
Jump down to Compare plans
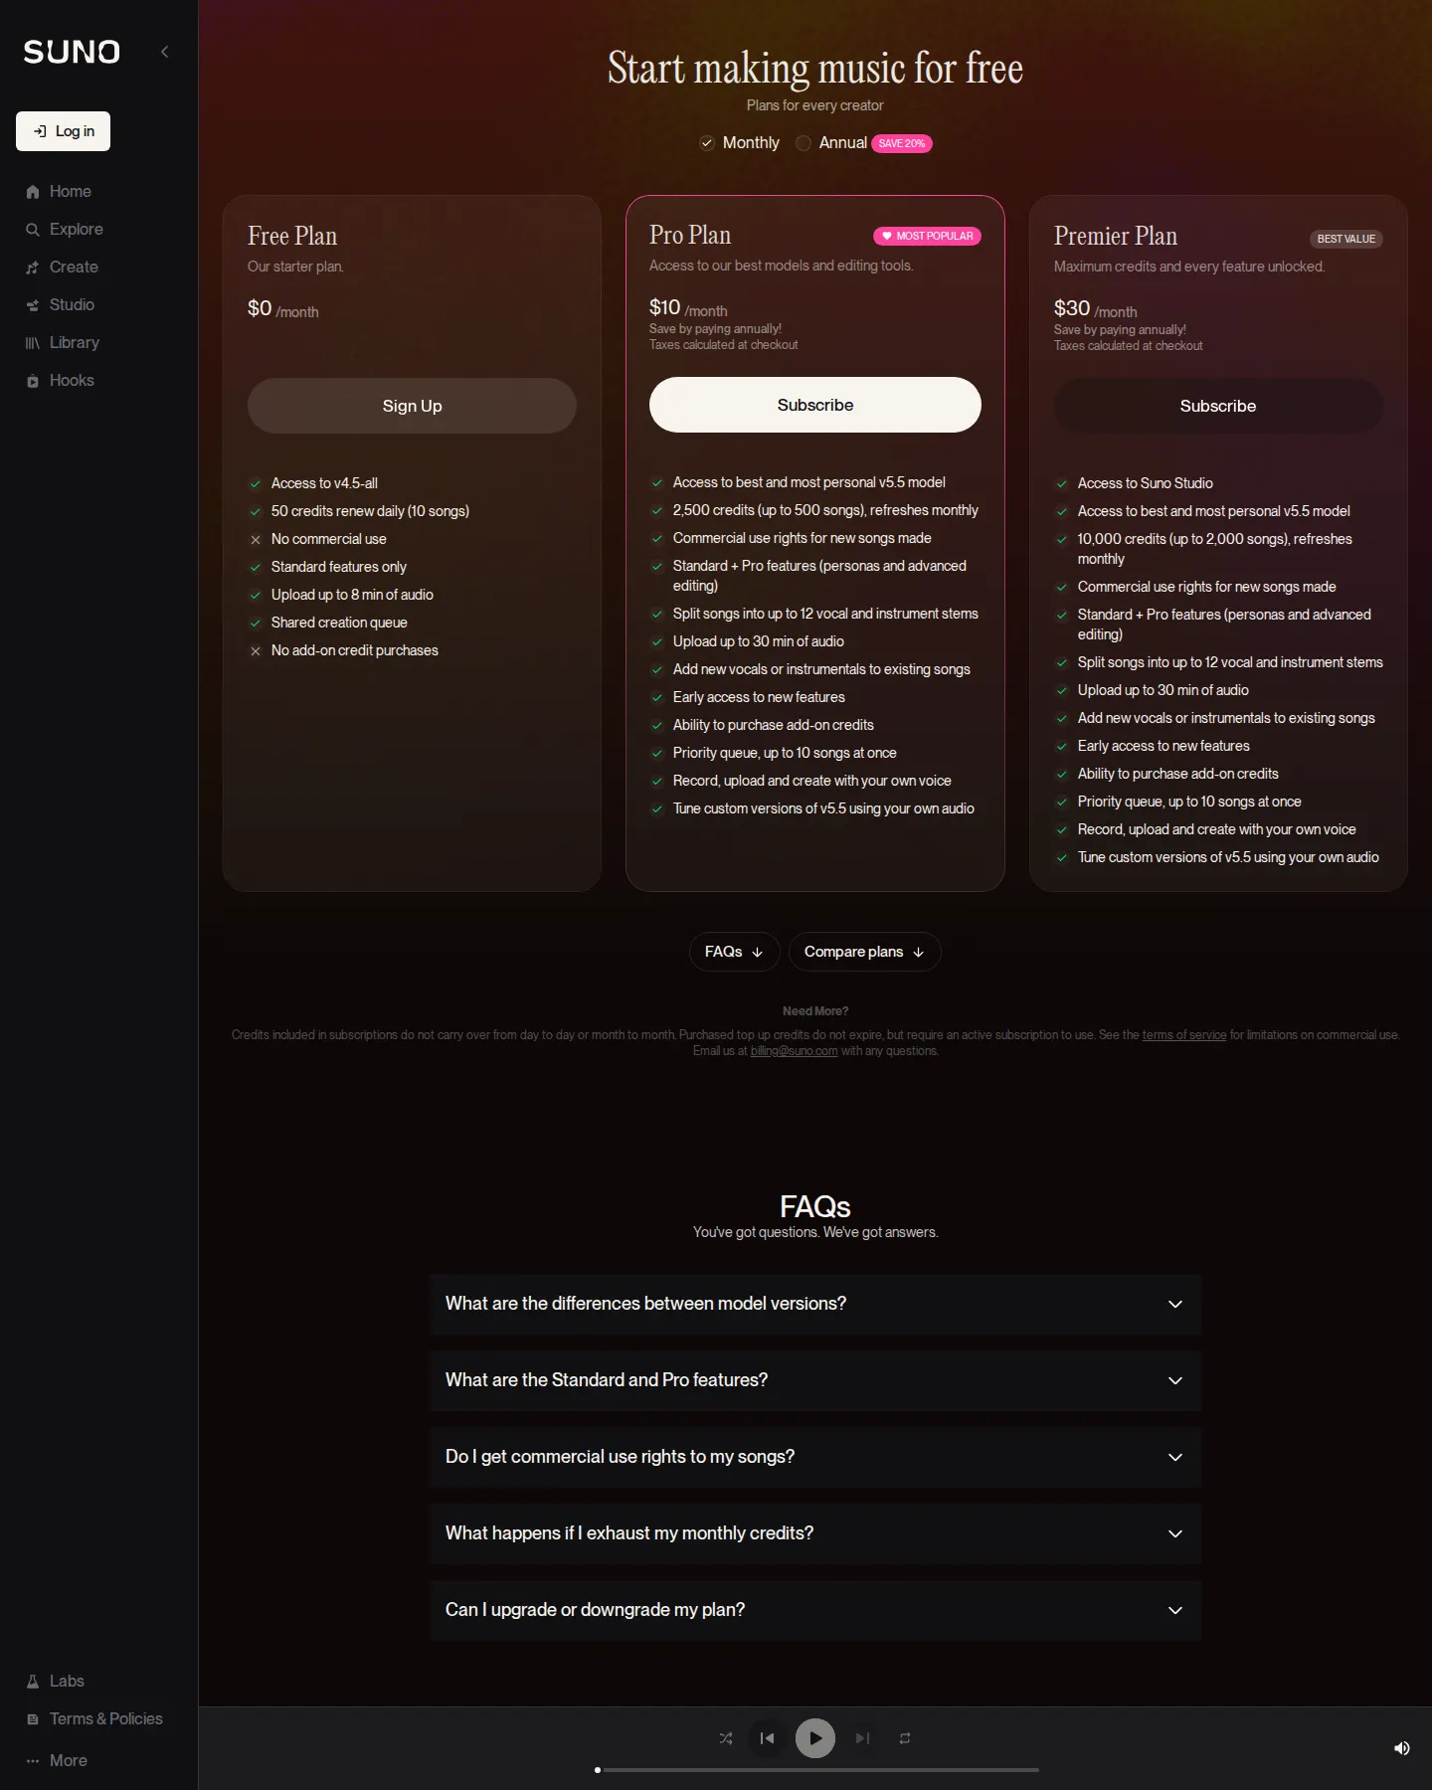click(864, 952)
